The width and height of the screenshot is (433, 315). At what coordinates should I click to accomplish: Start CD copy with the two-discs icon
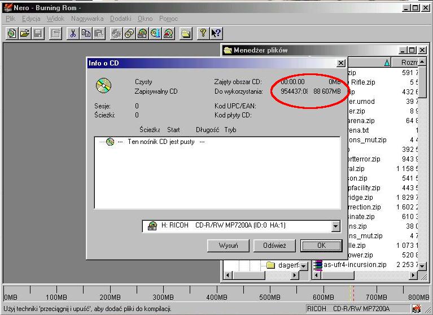(x=129, y=34)
